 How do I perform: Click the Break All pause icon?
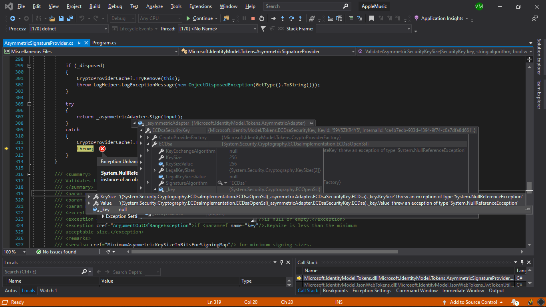point(244,18)
